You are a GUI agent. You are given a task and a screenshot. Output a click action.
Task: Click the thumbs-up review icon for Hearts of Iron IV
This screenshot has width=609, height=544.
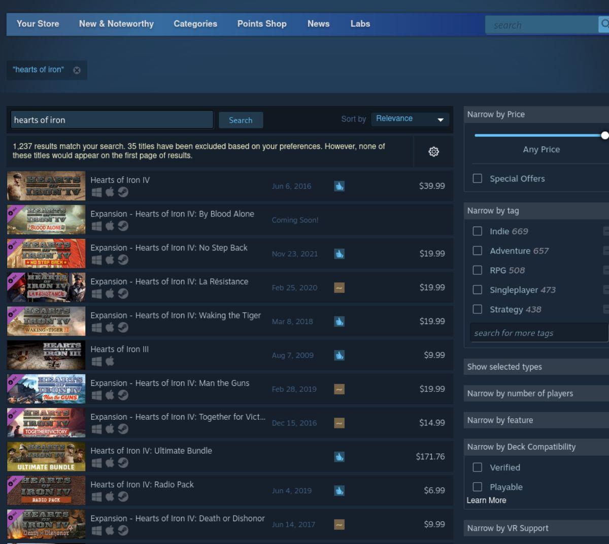coord(339,186)
